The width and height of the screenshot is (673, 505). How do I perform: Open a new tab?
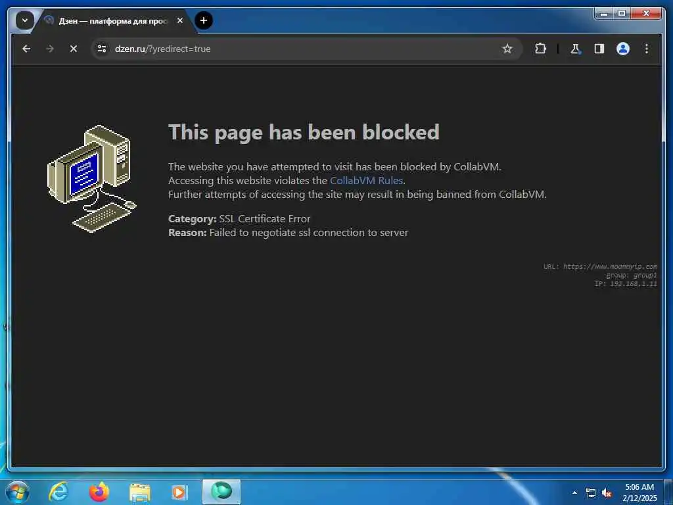coord(204,20)
